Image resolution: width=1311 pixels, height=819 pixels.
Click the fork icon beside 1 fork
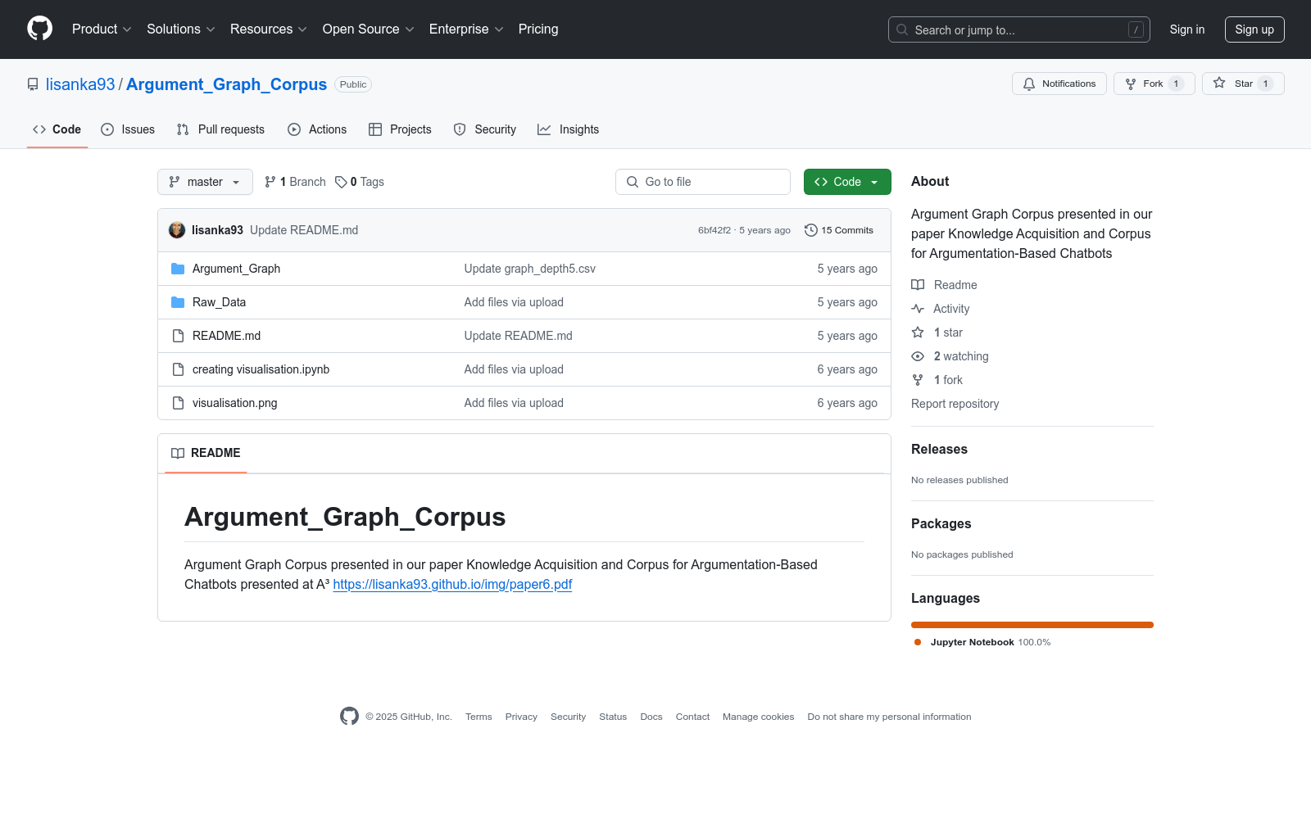(x=918, y=380)
